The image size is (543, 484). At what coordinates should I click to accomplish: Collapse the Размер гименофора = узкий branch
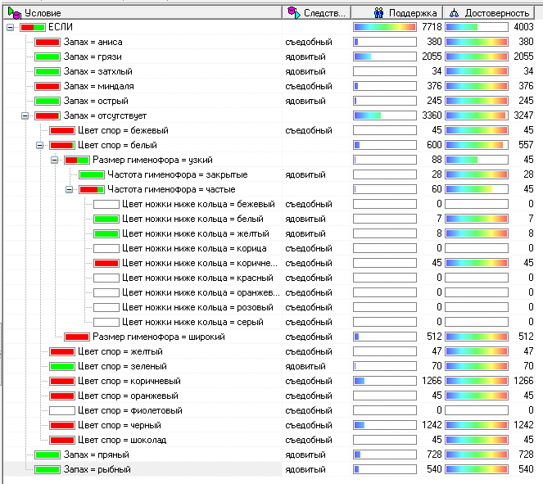click(55, 160)
